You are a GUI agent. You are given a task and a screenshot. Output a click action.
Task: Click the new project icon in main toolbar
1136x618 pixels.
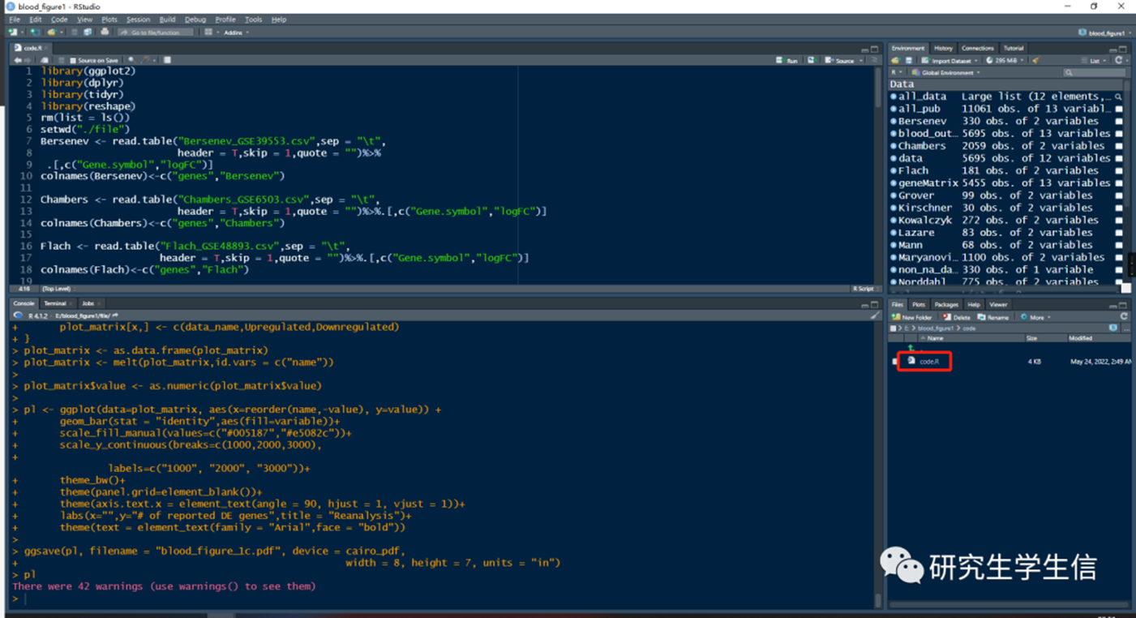pyautogui.click(x=35, y=32)
